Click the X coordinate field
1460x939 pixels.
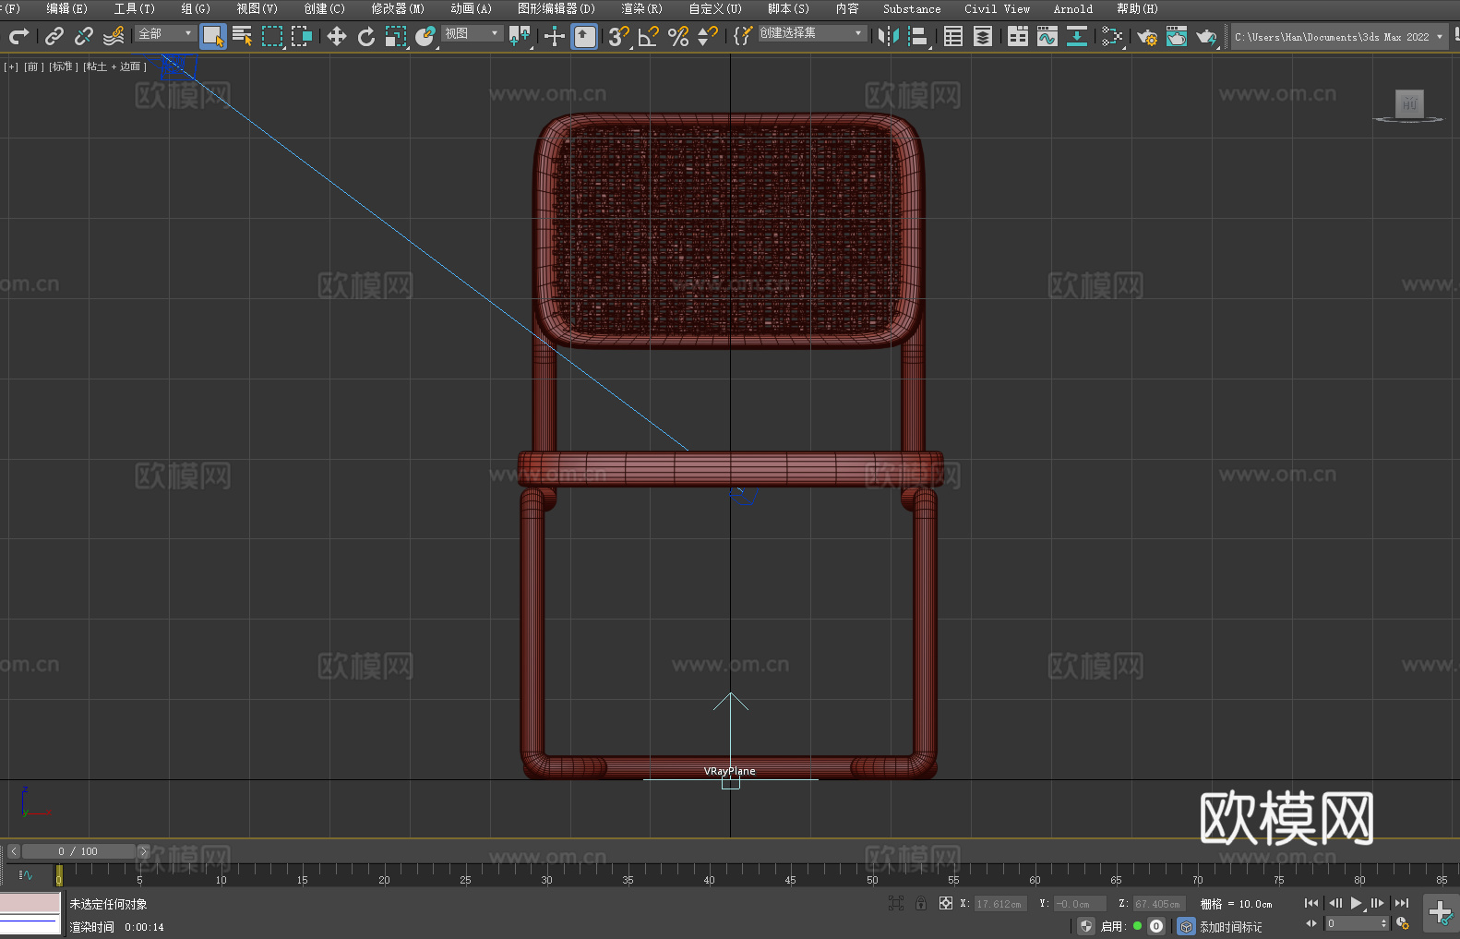[x=1000, y=904]
